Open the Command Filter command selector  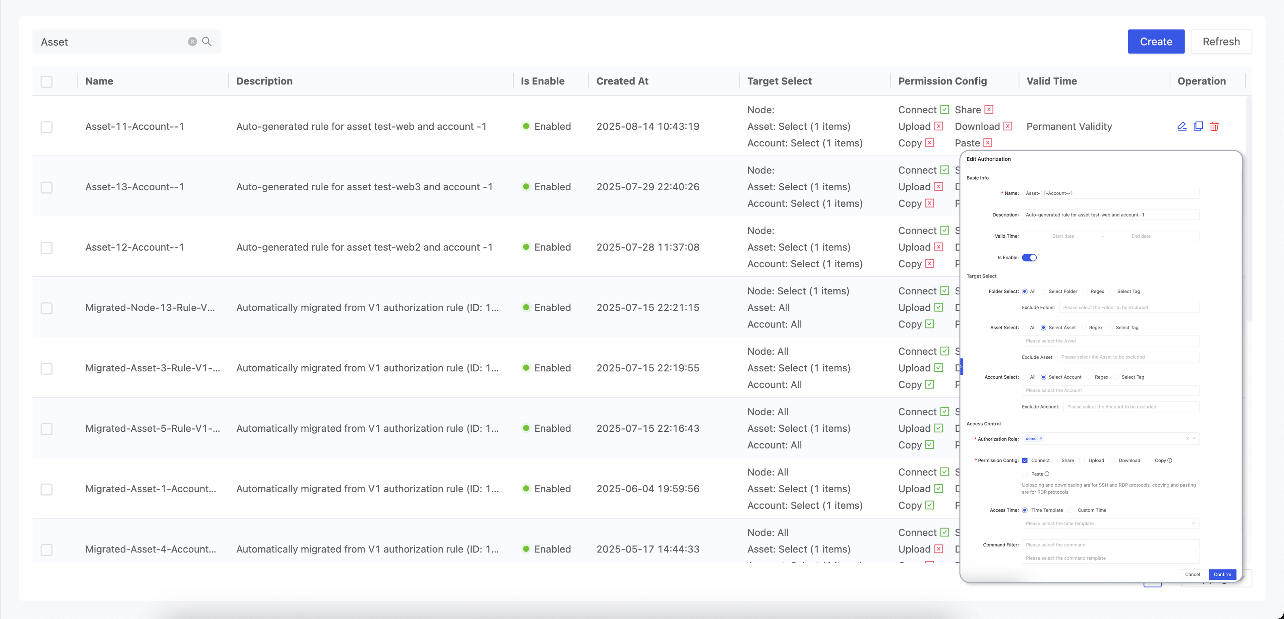point(1111,545)
